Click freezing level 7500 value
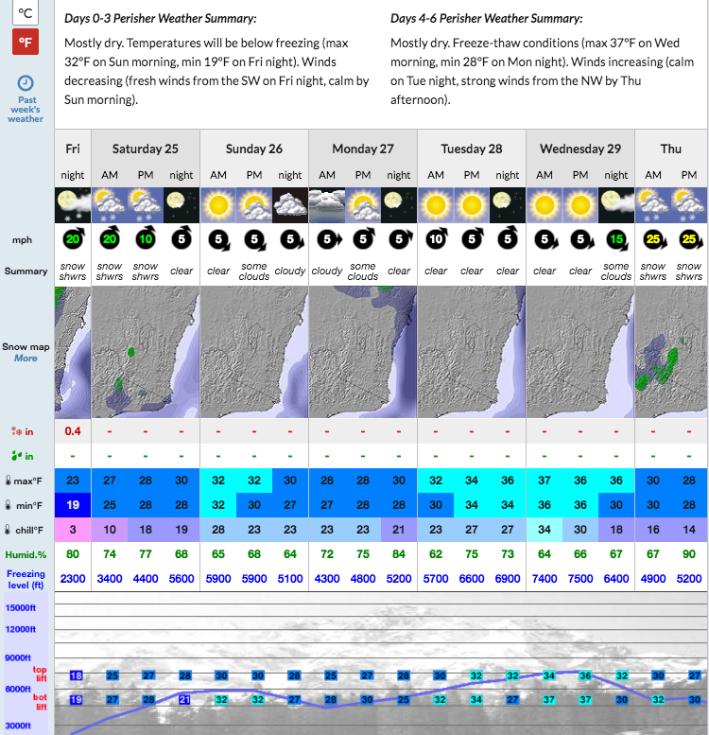709x735 pixels. pos(580,579)
